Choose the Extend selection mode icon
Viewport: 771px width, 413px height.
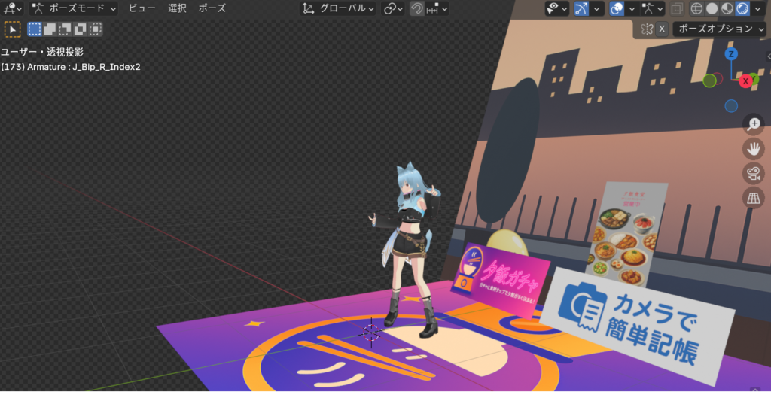point(50,29)
